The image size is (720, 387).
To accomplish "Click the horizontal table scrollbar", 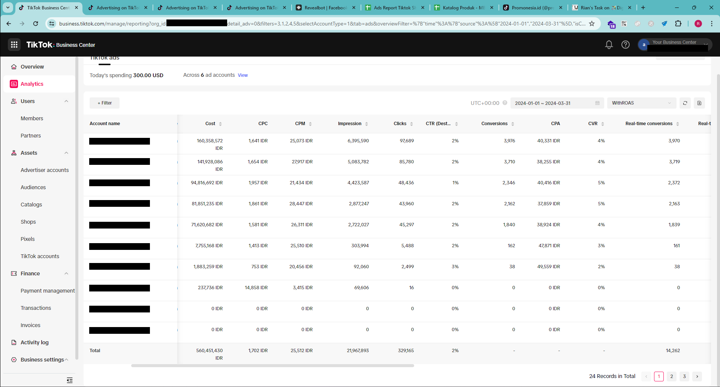I will 272,366.
